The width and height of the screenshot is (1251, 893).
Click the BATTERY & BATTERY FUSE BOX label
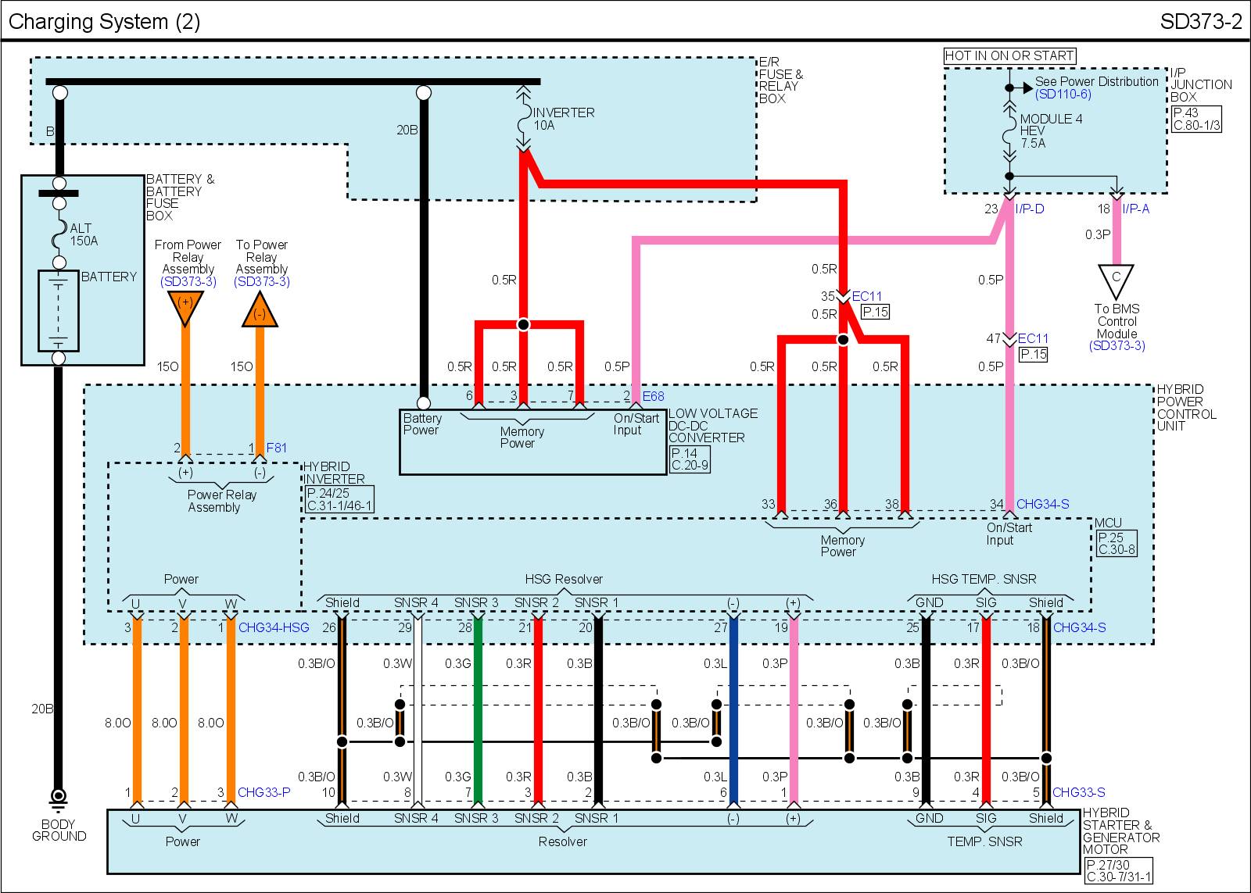180,198
